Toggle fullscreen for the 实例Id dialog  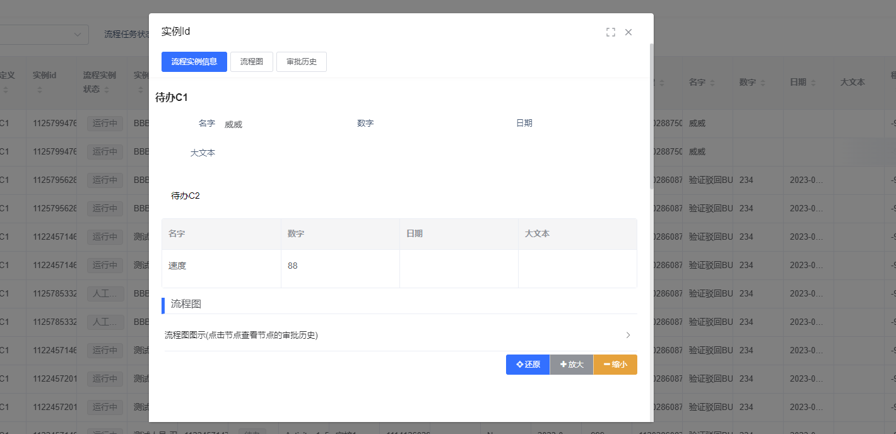(610, 32)
